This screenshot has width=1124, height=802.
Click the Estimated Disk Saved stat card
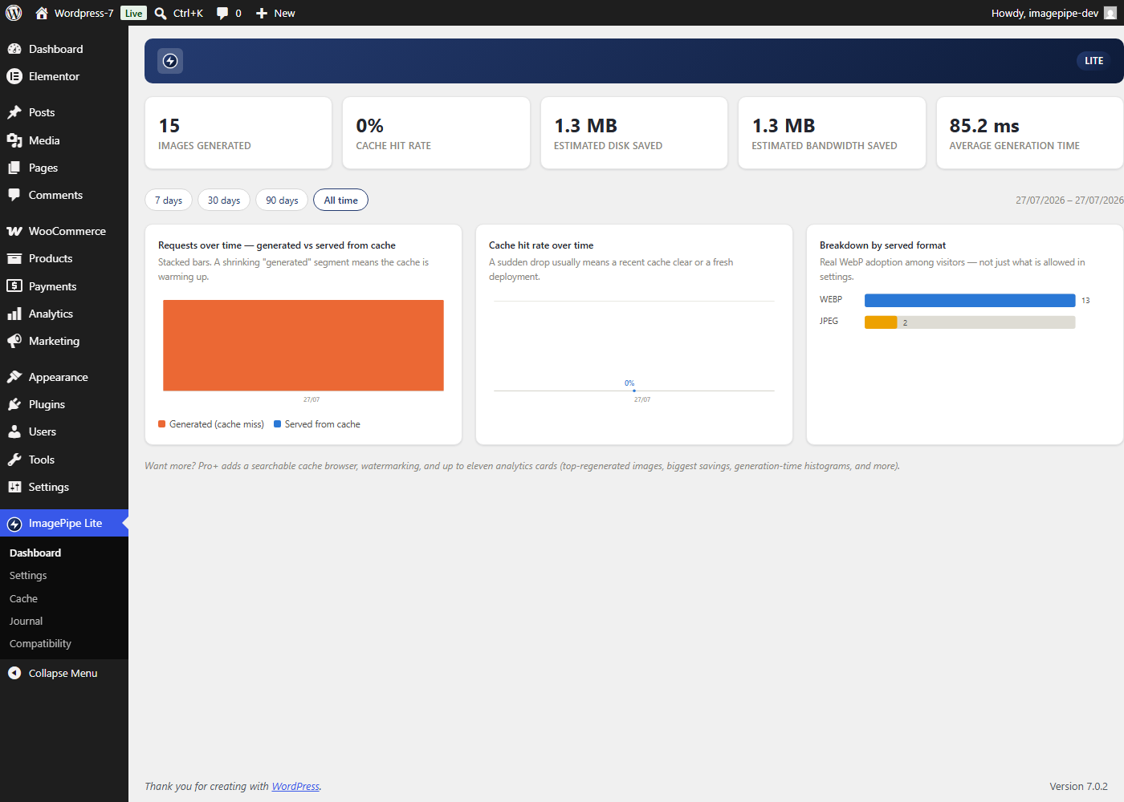[x=634, y=133]
